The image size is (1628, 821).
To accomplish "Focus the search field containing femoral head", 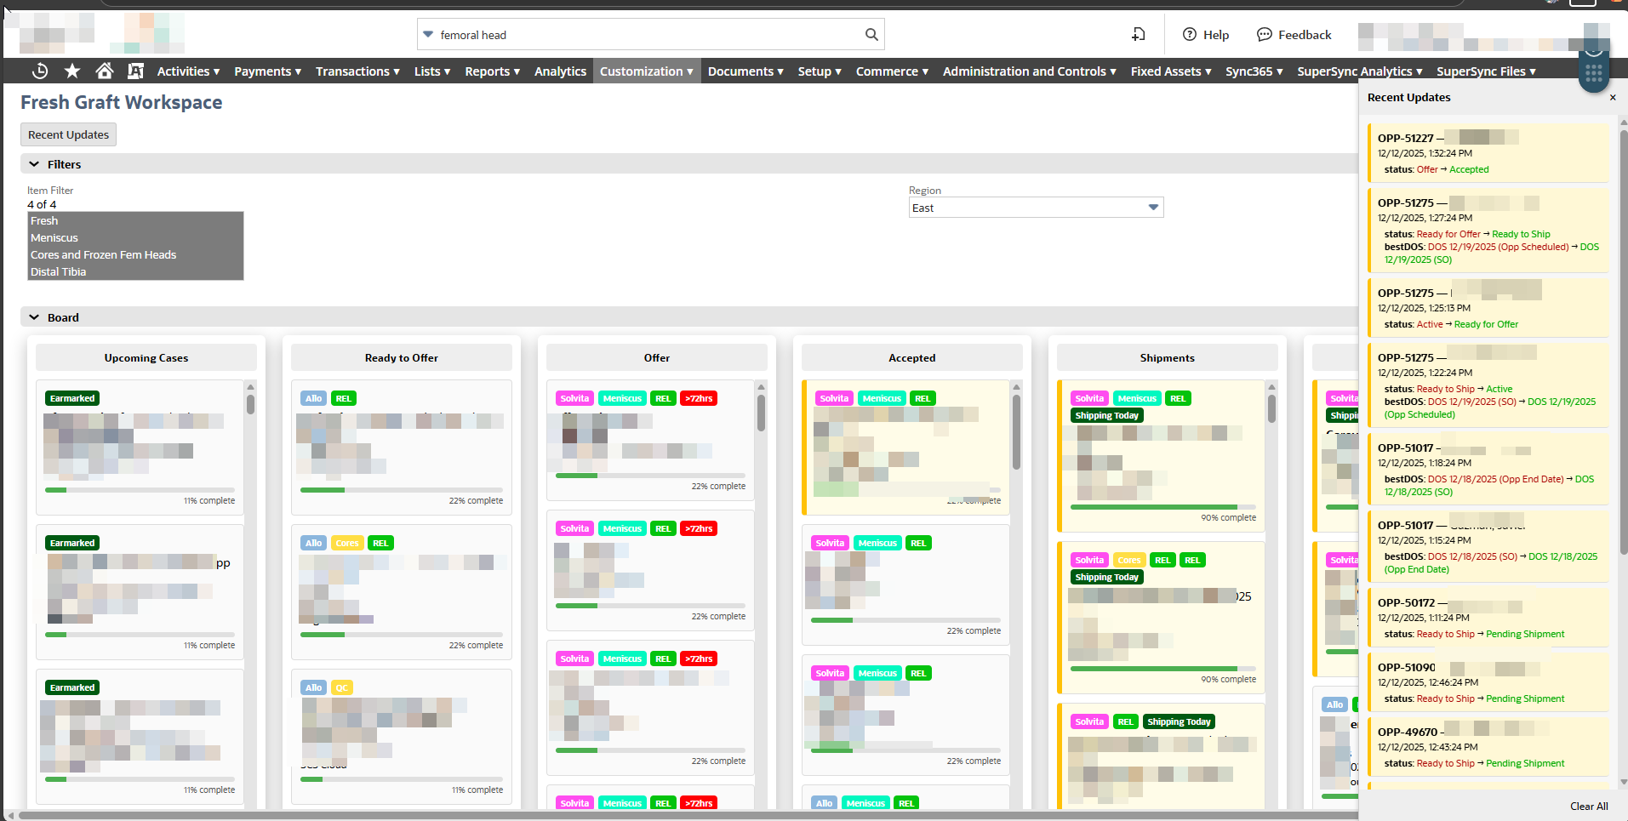I will (649, 35).
